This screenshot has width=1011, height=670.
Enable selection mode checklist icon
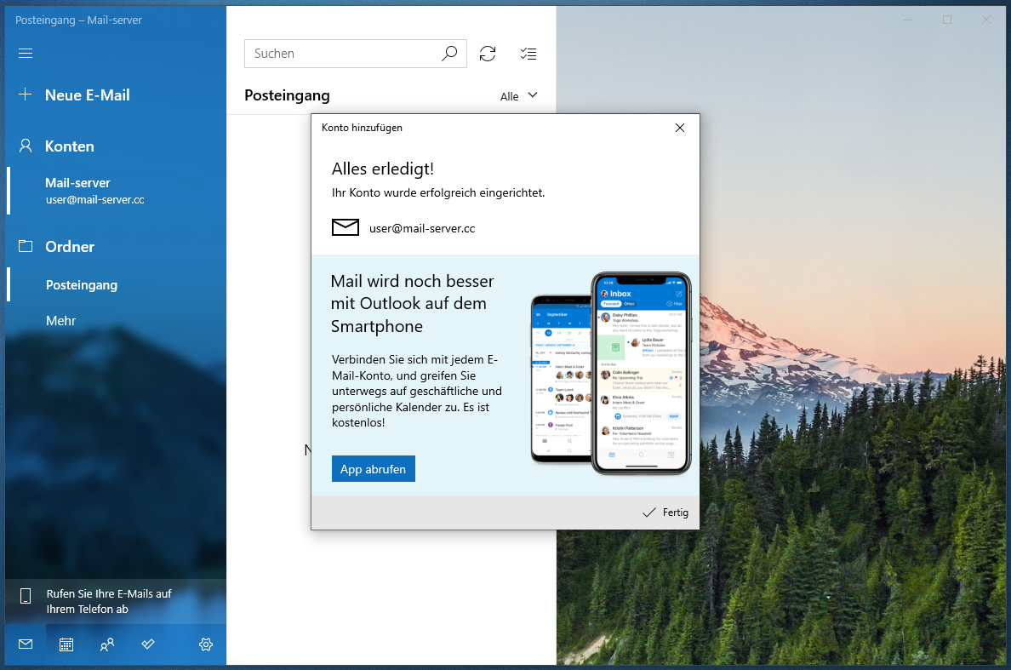(528, 54)
